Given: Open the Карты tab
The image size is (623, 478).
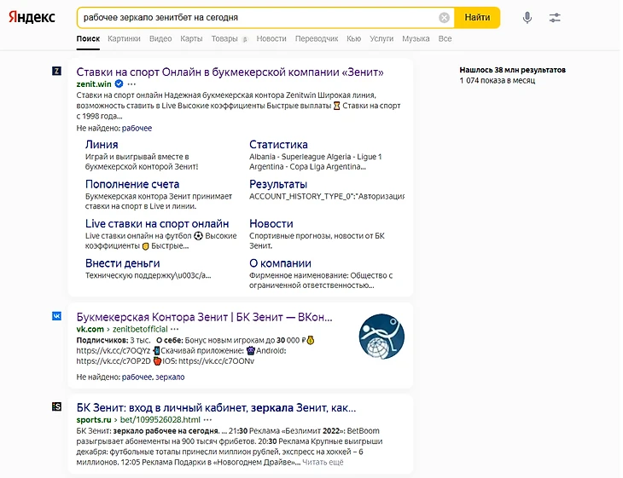Looking at the screenshot, I should 191,39.
